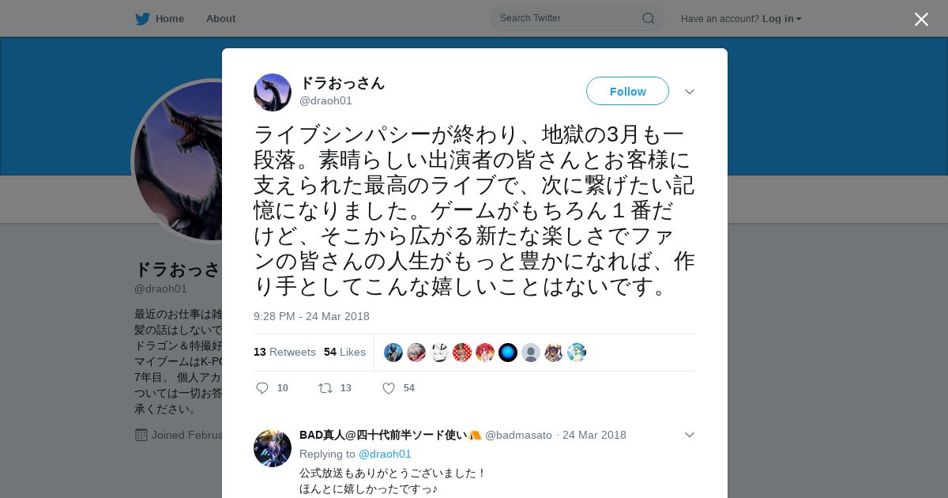Click the search magnifier icon
Screen dimensions: 948x498
[x=648, y=18]
